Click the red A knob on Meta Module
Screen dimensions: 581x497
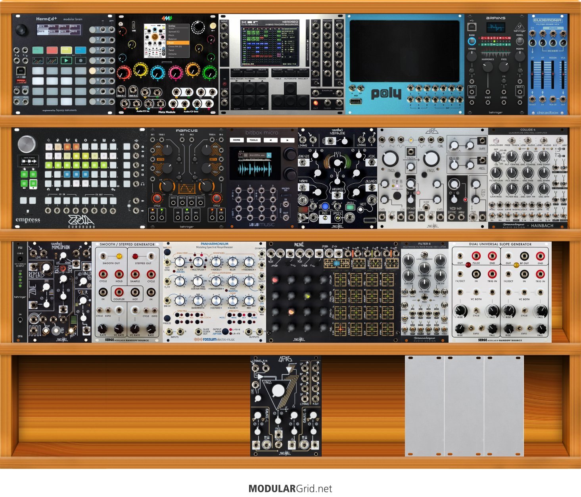[124, 73]
